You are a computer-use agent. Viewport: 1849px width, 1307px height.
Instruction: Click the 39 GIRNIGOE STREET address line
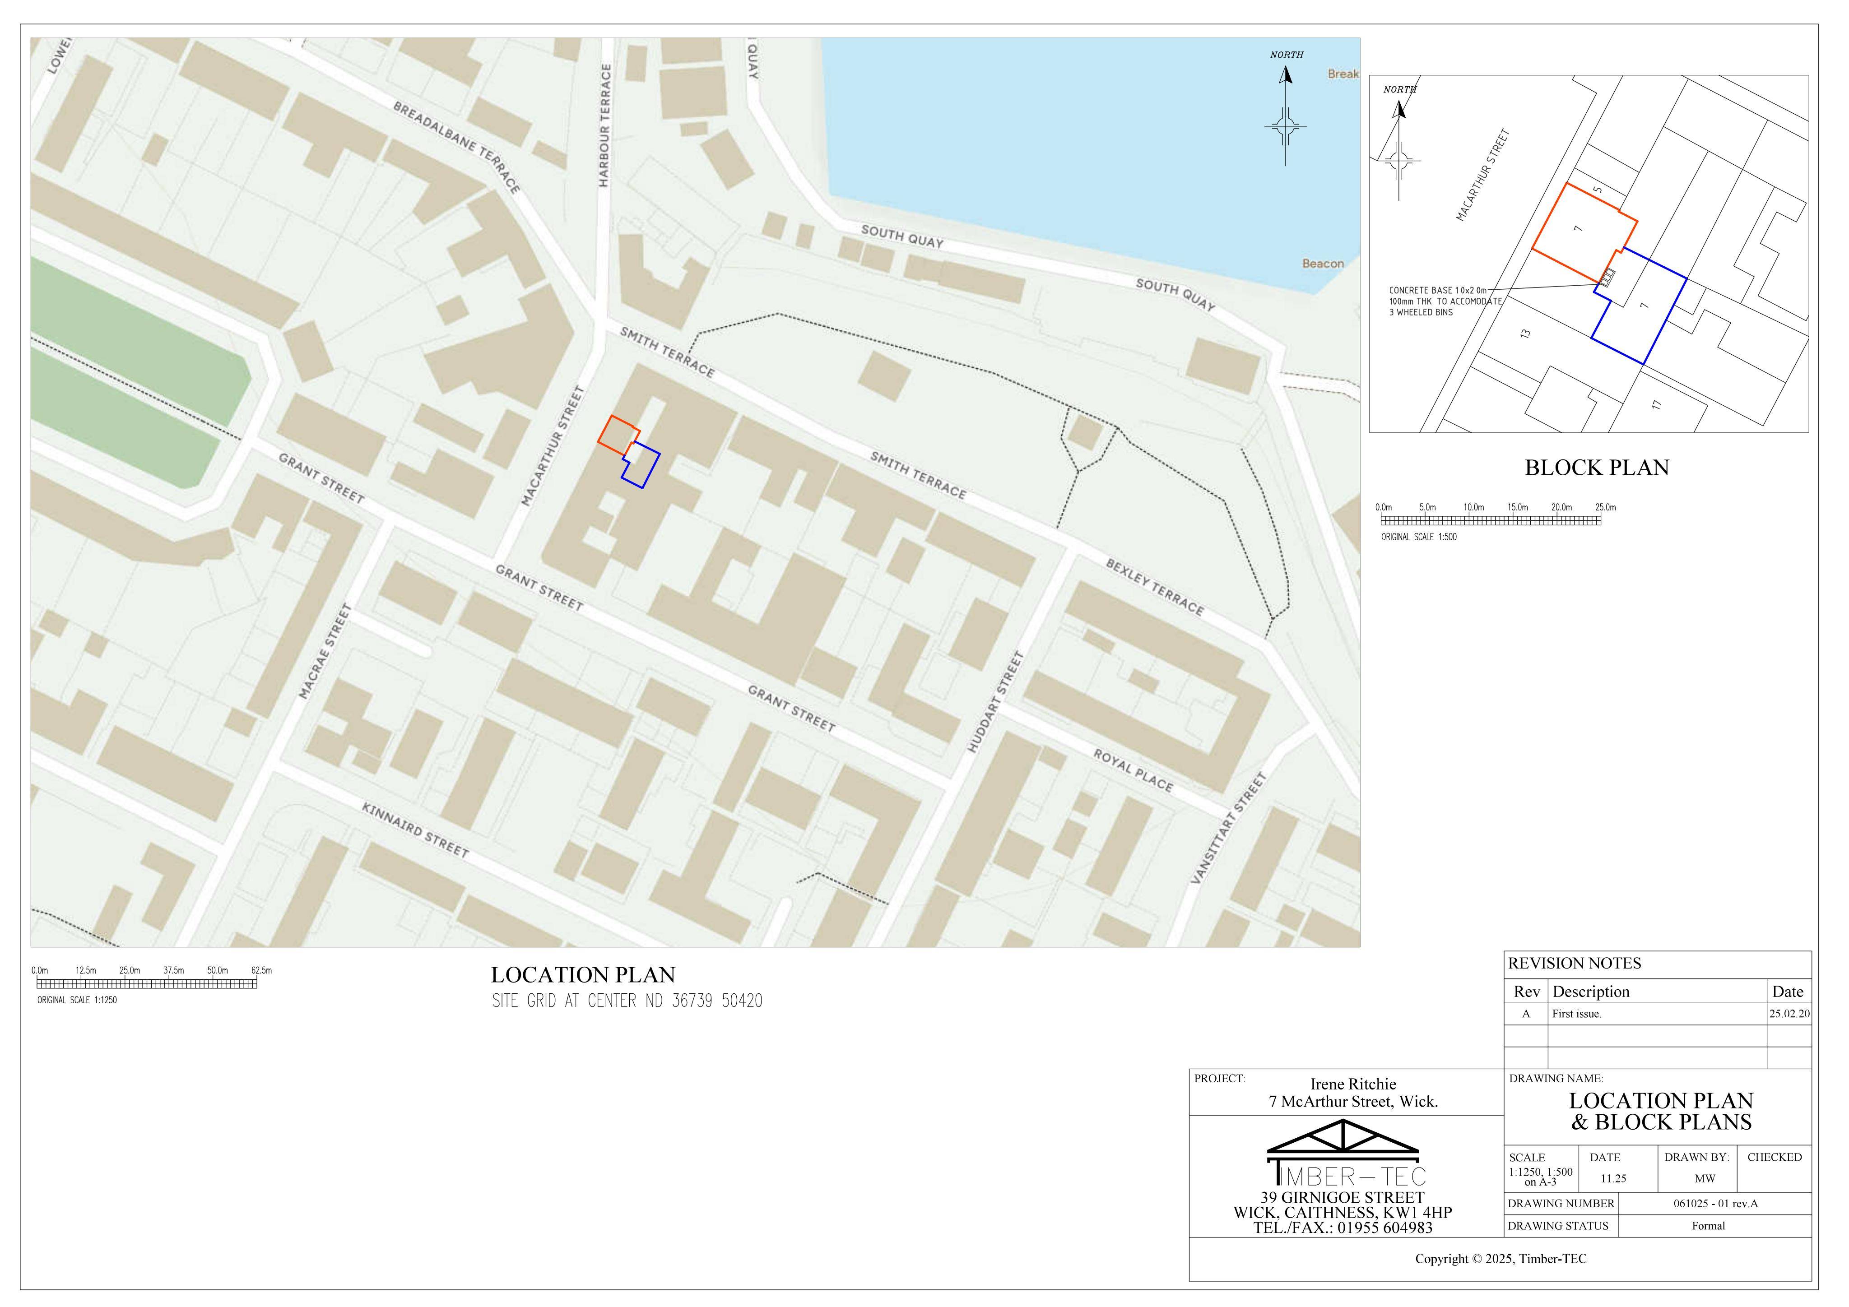pos(1343,1197)
